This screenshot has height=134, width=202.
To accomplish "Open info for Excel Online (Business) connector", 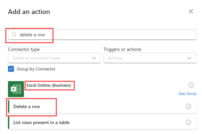I will coord(191,85).
